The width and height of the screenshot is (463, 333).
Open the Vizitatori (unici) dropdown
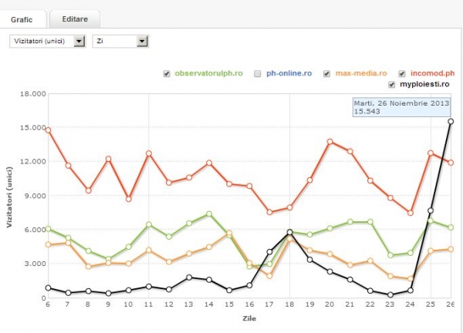pyautogui.click(x=48, y=41)
